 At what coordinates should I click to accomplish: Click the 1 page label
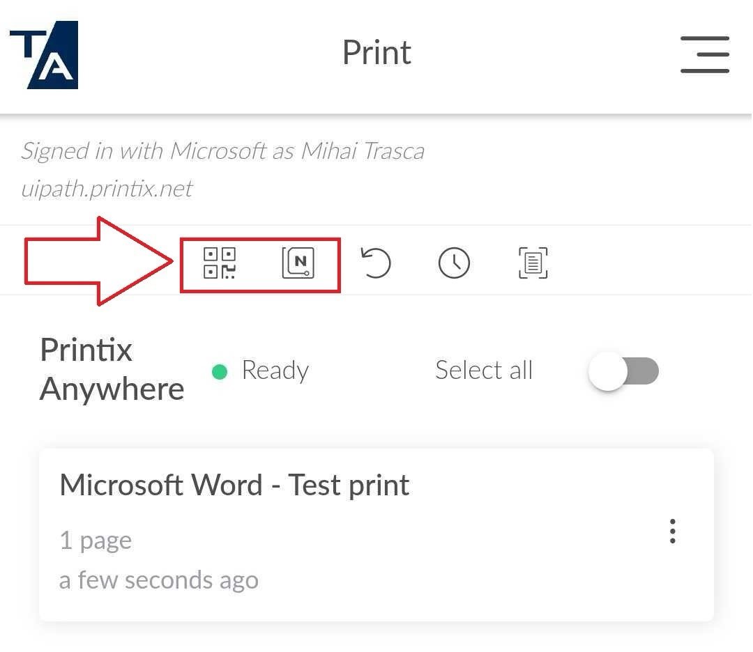click(x=96, y=541)
